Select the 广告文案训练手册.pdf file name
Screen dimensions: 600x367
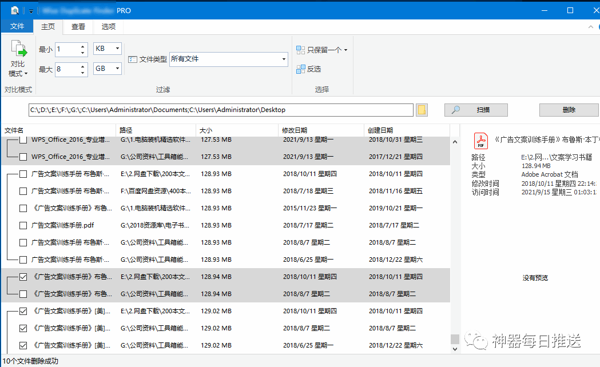tap(63, 226)
